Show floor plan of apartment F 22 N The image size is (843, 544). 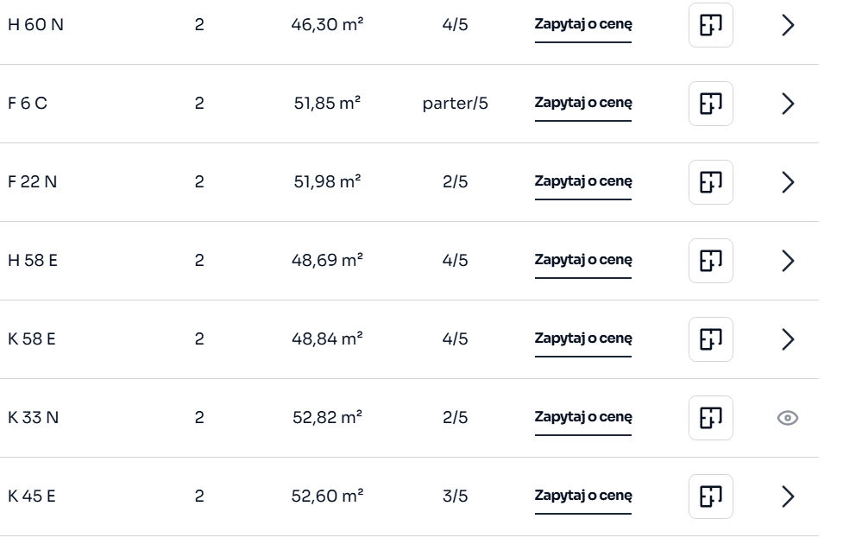[x=710, y=182]
